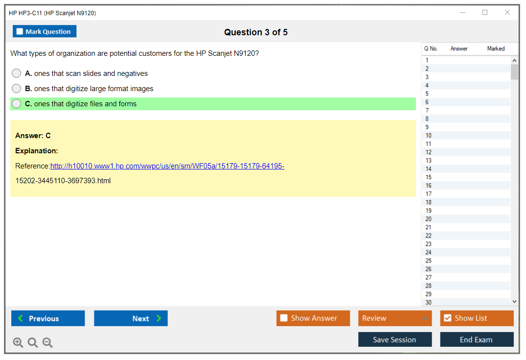Go to the Previous question
This screenshot has height=360, width=526.
tap(48, 318)
